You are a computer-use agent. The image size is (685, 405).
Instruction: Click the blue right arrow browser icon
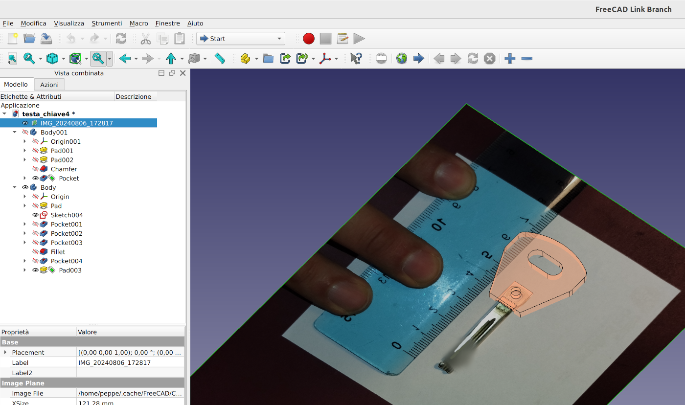tap(419, 59)
